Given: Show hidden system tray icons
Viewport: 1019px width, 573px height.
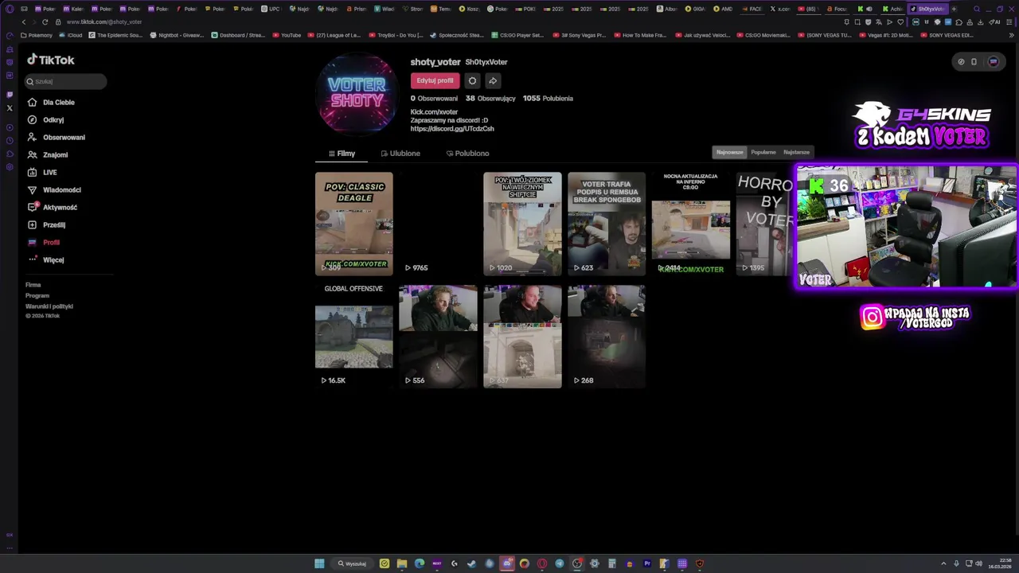Looking at the screenshot, I should (943, 563).
